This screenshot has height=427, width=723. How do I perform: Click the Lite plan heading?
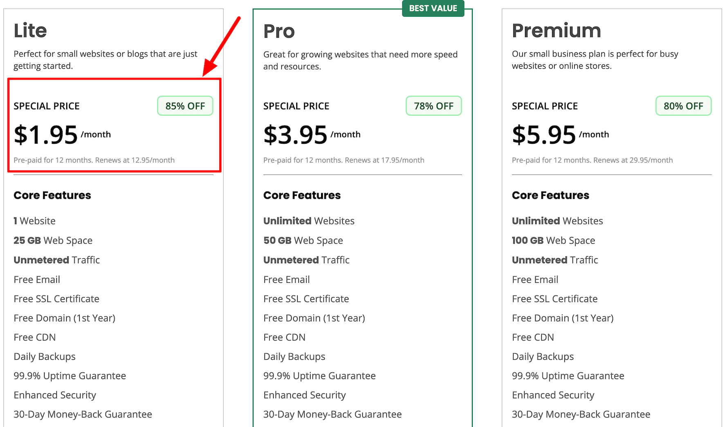tap(30, 30)
